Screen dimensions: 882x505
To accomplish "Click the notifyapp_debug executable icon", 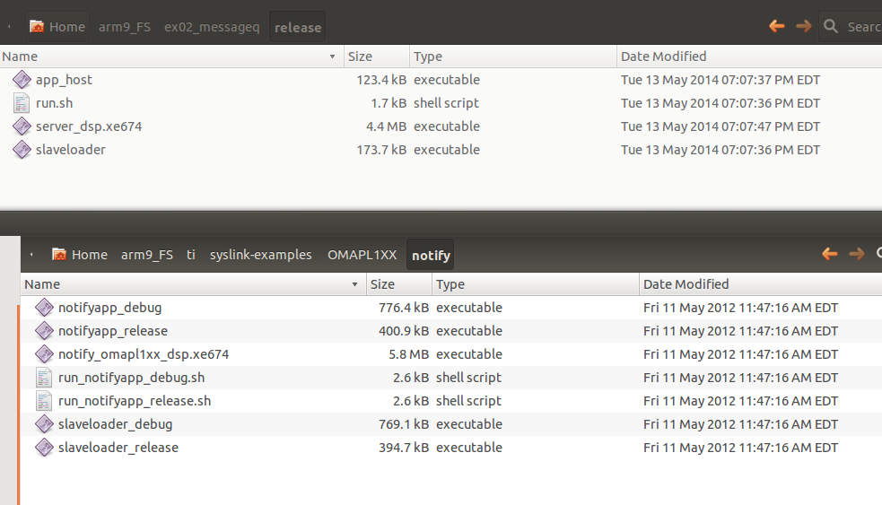I will point(44,308).
